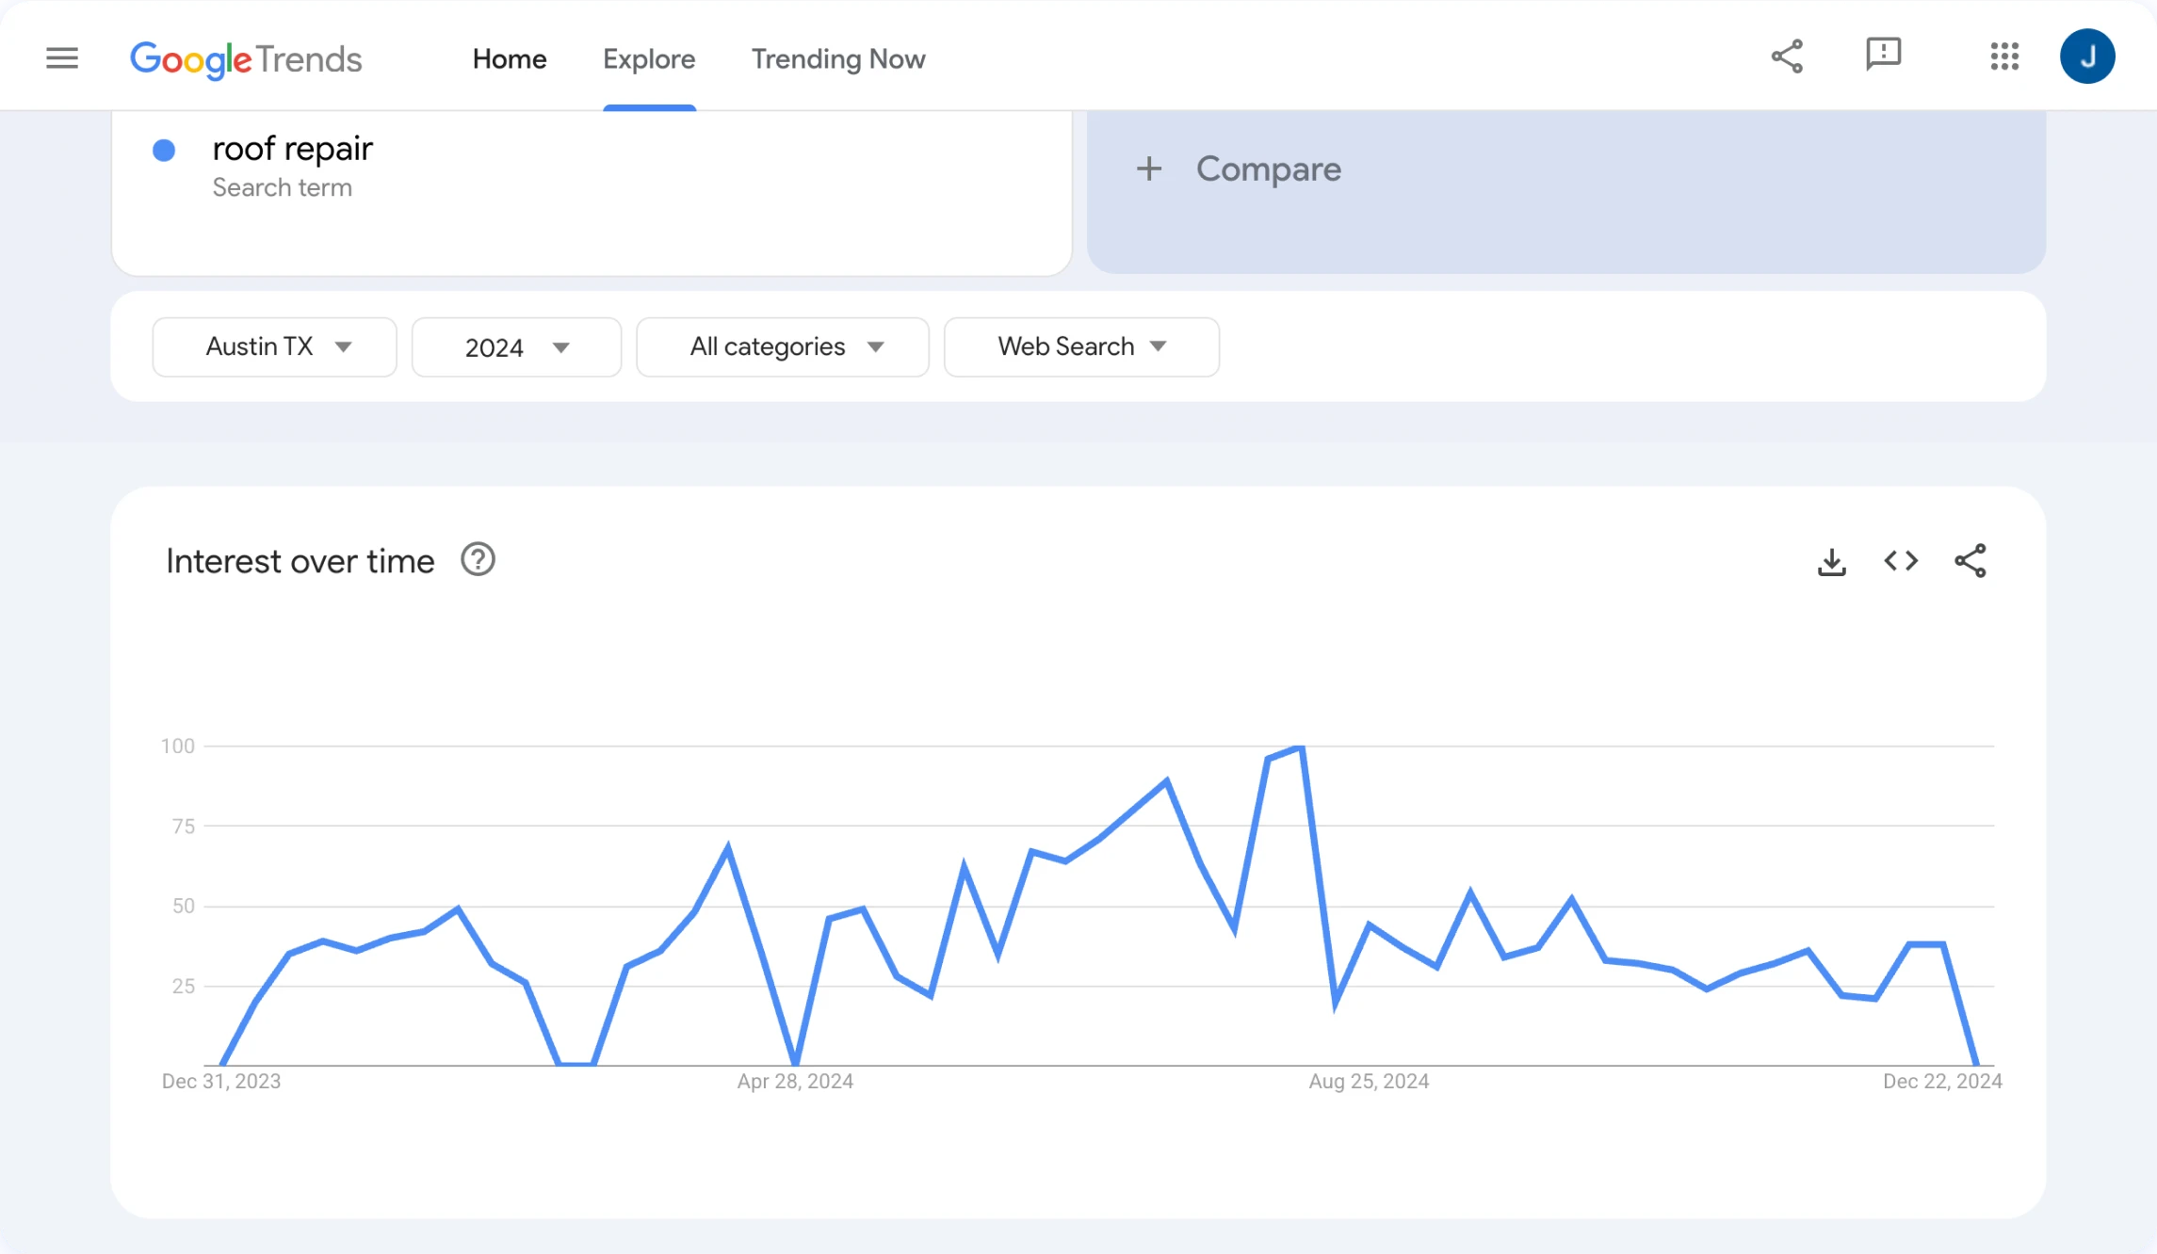Click the header share icon
This screenshot has height=1254, width=2157.
[x=1787, y=56]
